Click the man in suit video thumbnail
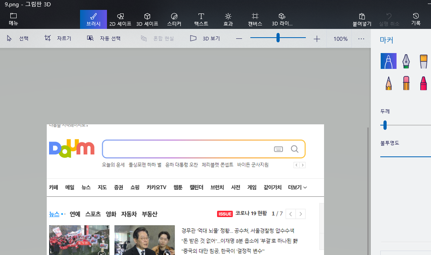Image resolution: width=431 pixels, height=255 pixels. point(145,240)
